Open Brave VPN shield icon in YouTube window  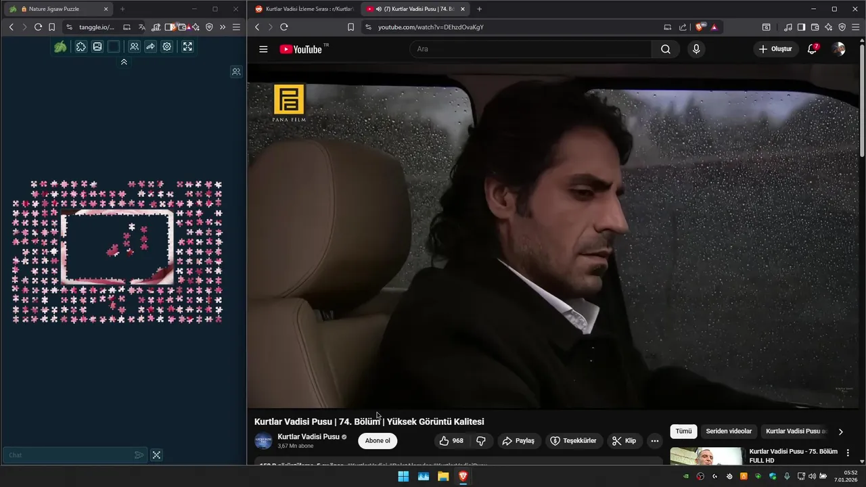[842, 27]
